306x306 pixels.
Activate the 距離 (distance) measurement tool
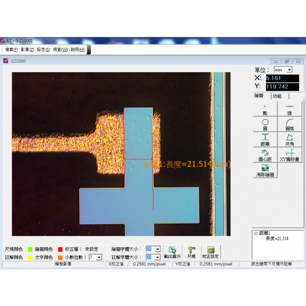coord(265,140)
